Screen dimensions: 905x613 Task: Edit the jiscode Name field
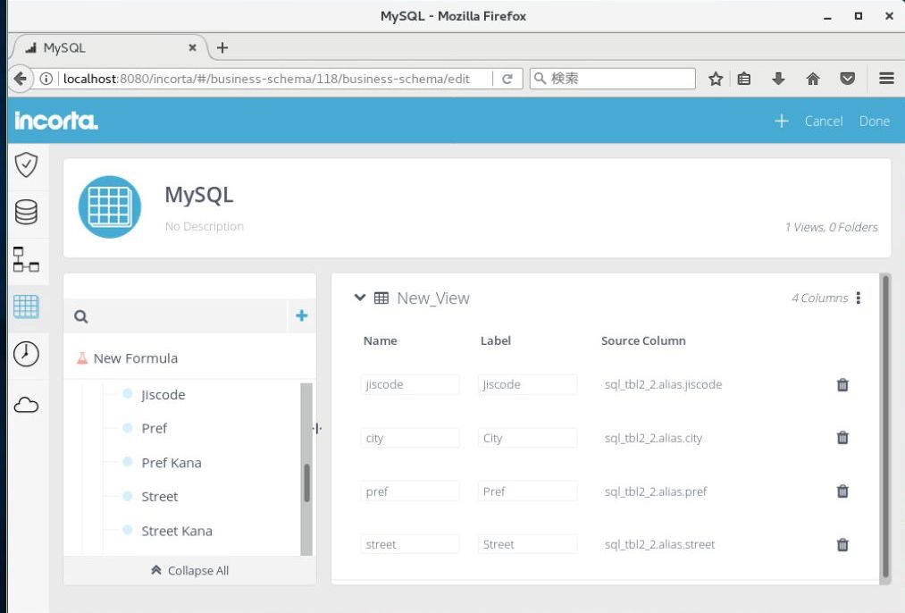pyautogui.click(x=410, y=384)
